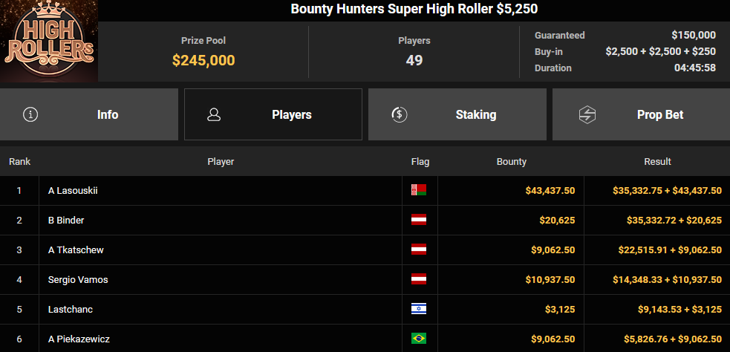
Task: Click the Prop Bet tab's hexagon icon
Action: click(x=587, y=114)
